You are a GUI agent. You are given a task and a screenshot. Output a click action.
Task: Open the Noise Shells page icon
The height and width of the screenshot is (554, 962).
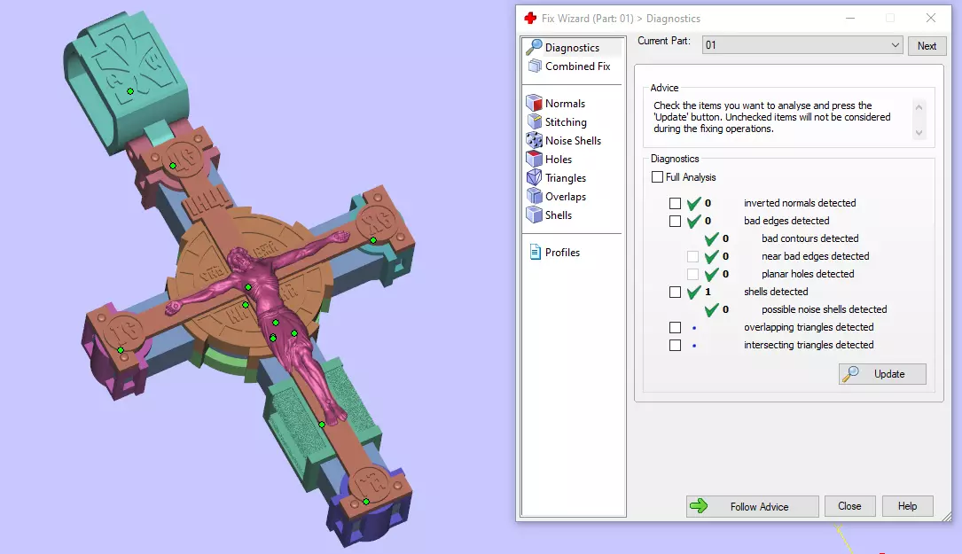coord(535,140)
